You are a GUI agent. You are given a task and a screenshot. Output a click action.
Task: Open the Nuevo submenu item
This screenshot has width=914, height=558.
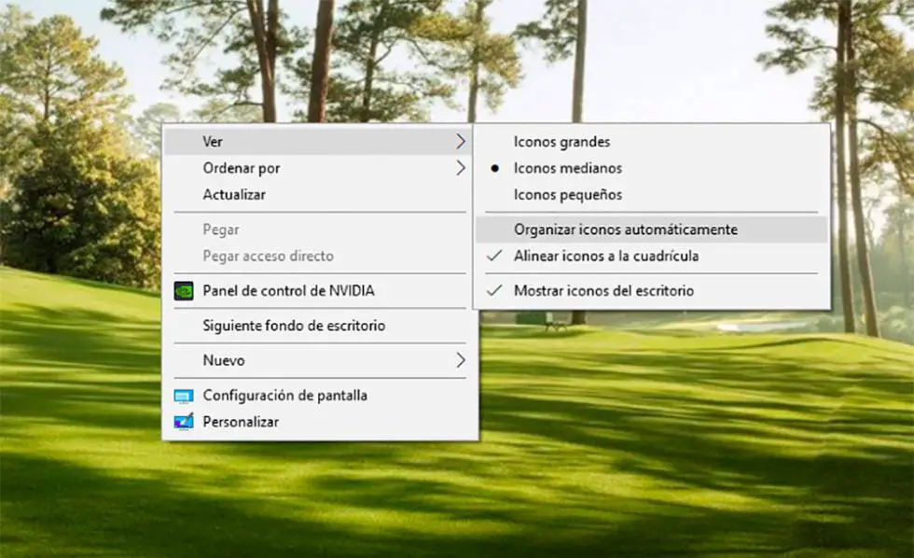click(x=317, y=361)
